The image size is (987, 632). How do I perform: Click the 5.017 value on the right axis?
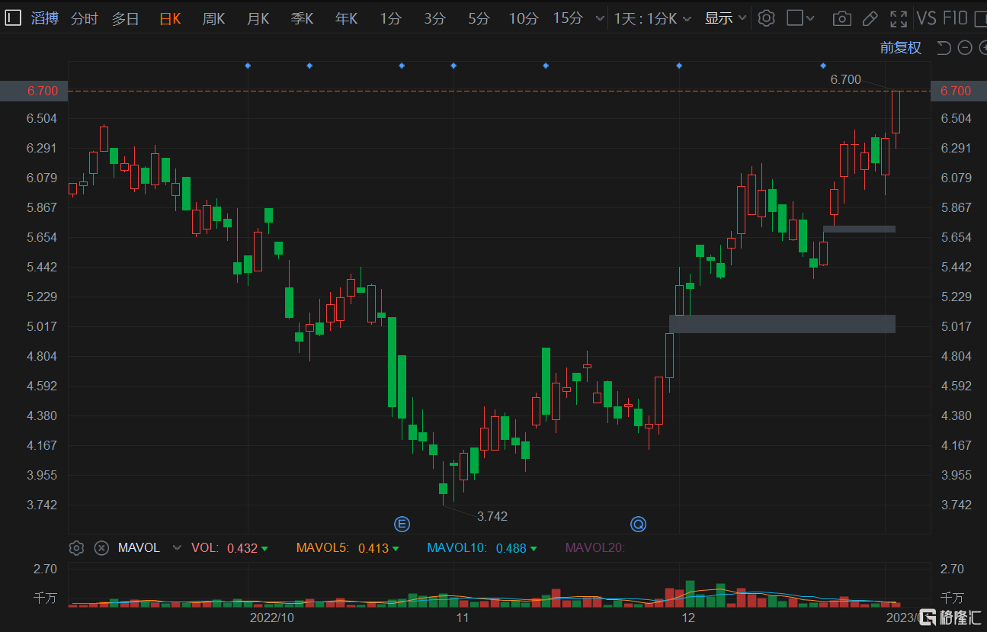click(956, 326)
